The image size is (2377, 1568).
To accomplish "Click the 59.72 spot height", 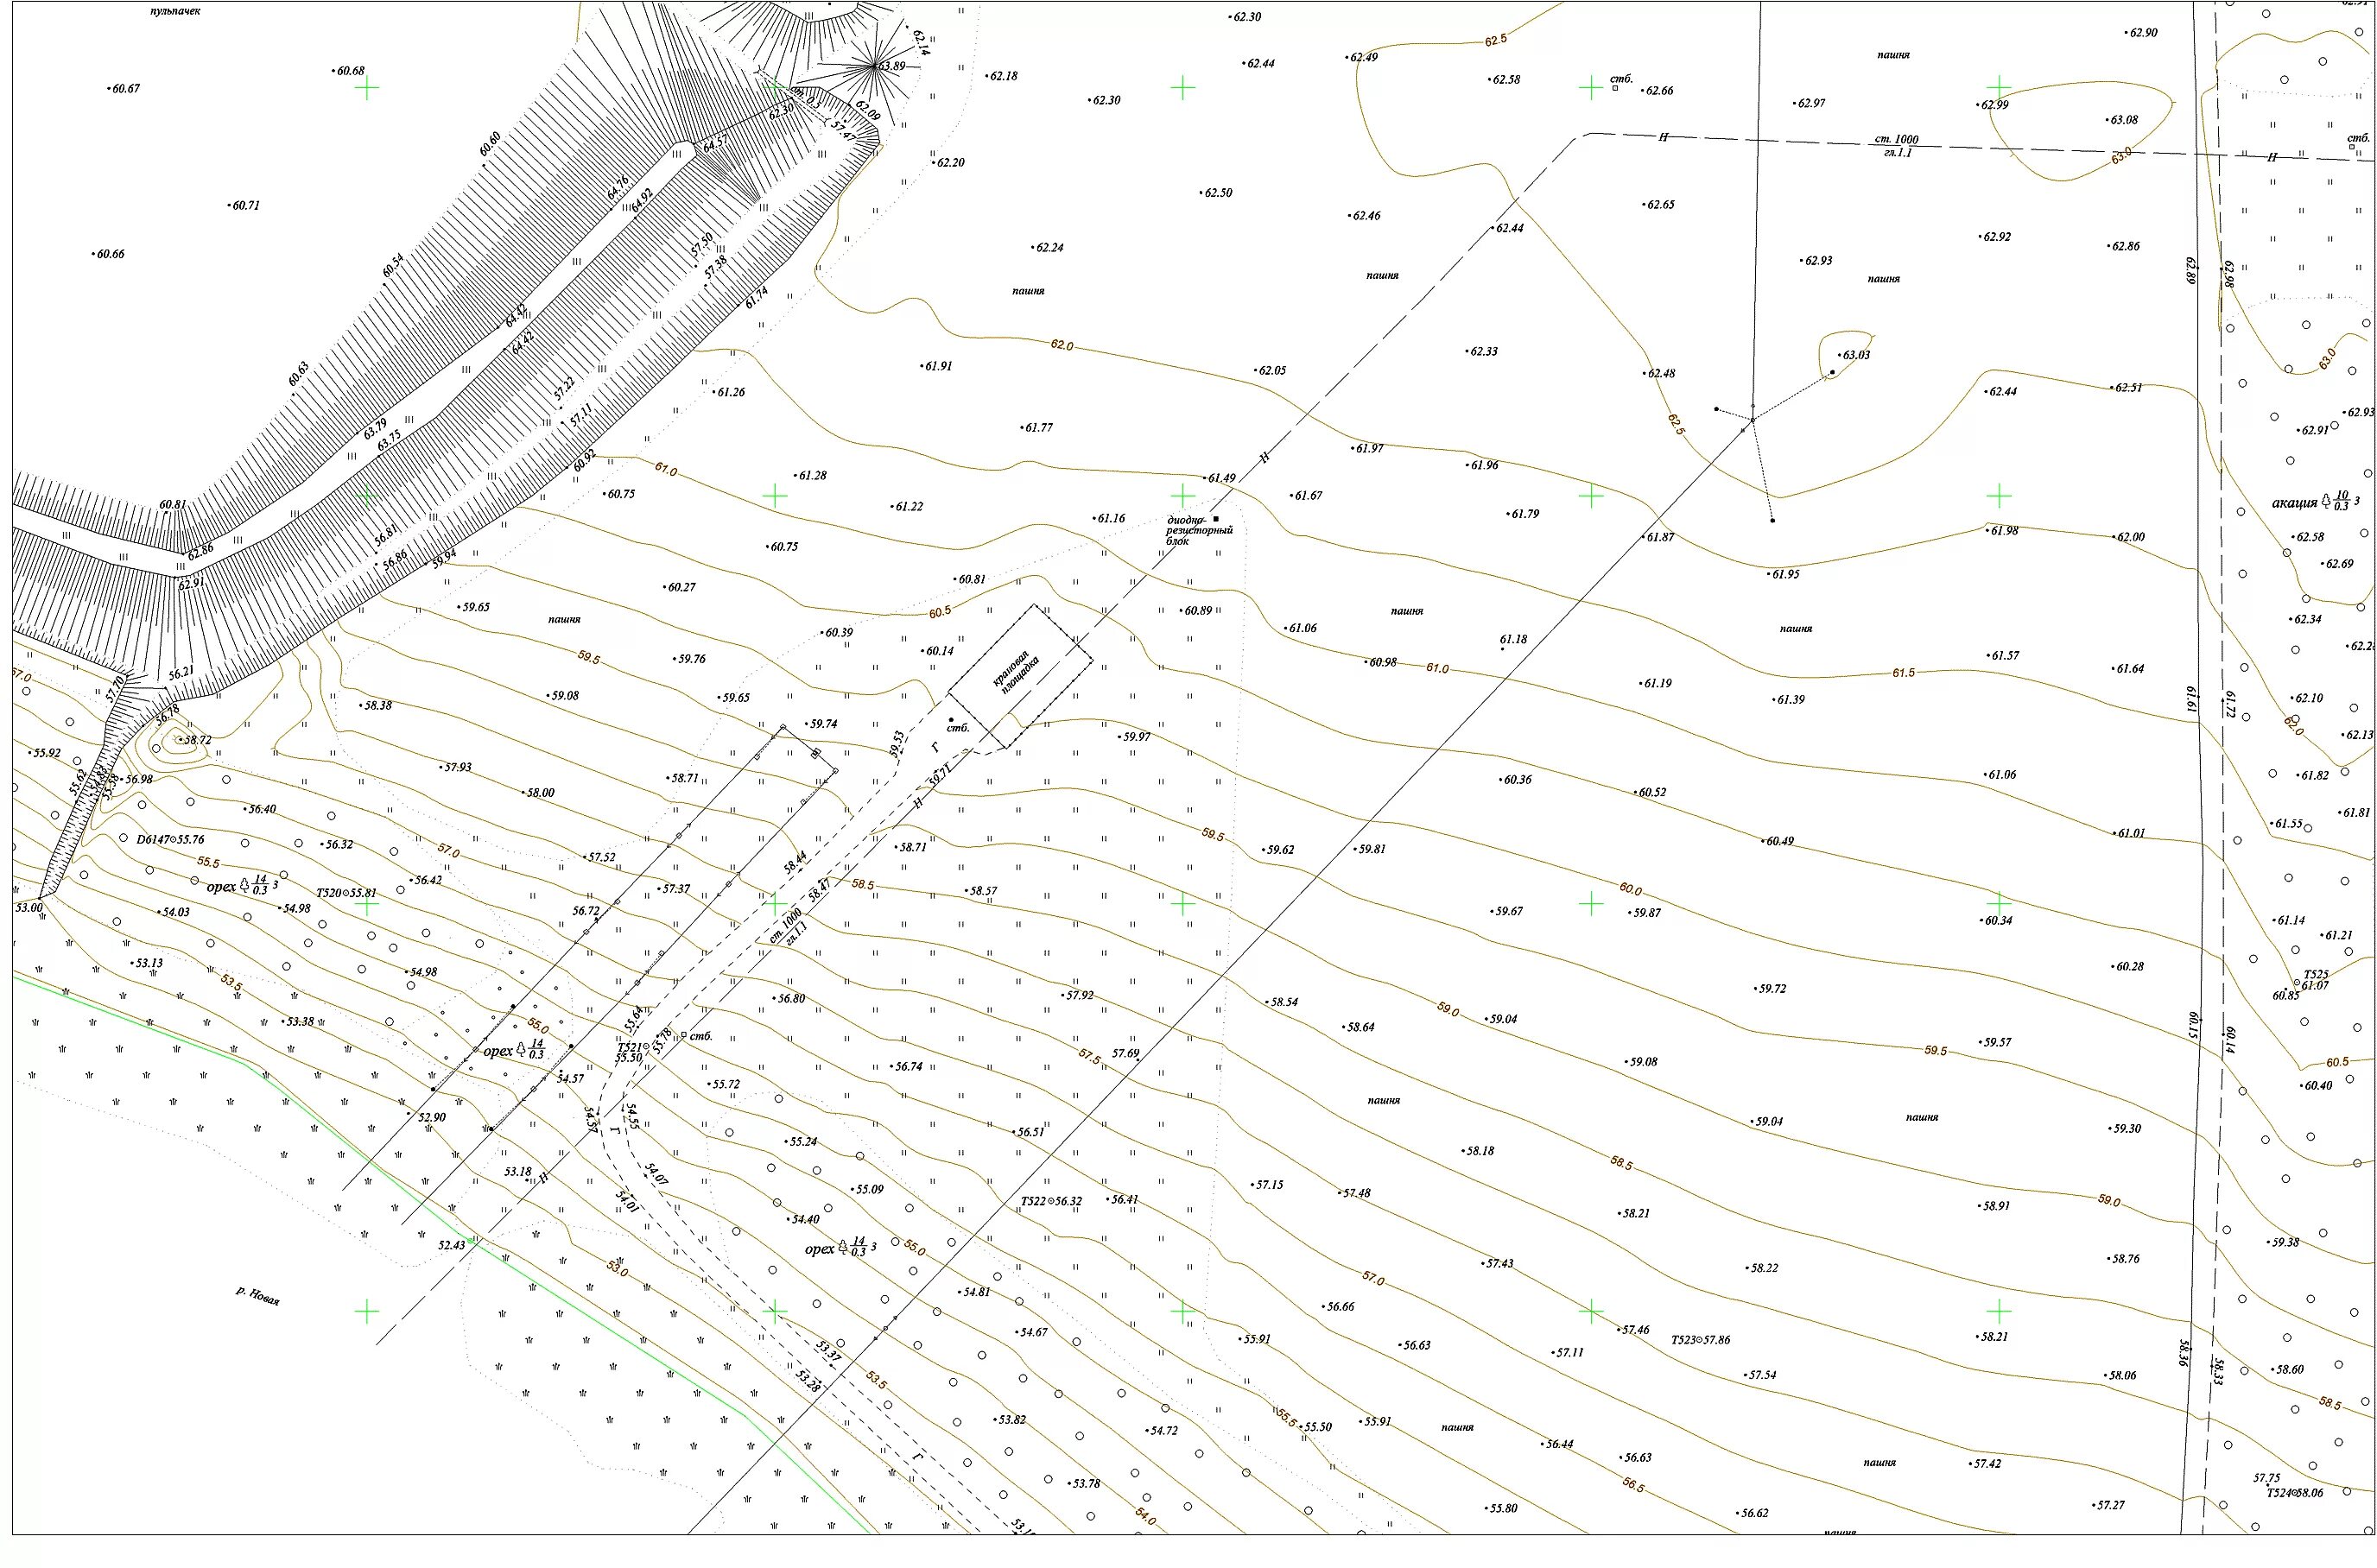I will click(1772, 988).
